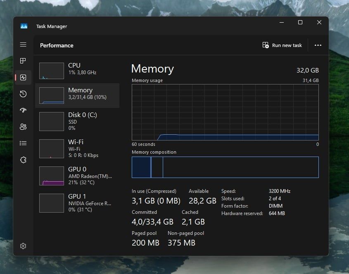Viewport: 349px width, 274px height.
Task: Click the 28,2 GB available value
Action: [202, 201]
